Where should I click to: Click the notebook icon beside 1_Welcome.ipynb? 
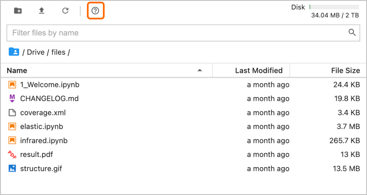(x=12, y=85)
